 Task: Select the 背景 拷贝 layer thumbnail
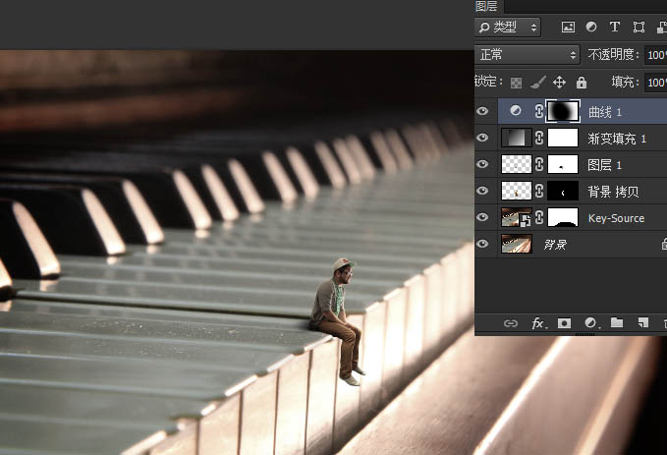pyautogui.click(x=517, y=191)
